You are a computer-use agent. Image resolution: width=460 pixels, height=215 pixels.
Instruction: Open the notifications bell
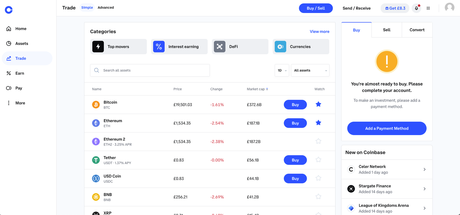(416, 8)
